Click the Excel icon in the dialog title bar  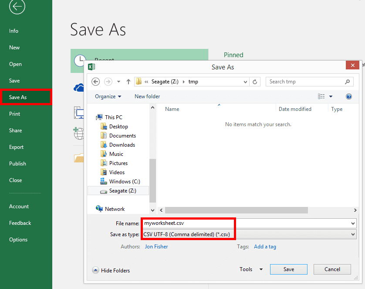pyautogui.click(x=91, y=66)
